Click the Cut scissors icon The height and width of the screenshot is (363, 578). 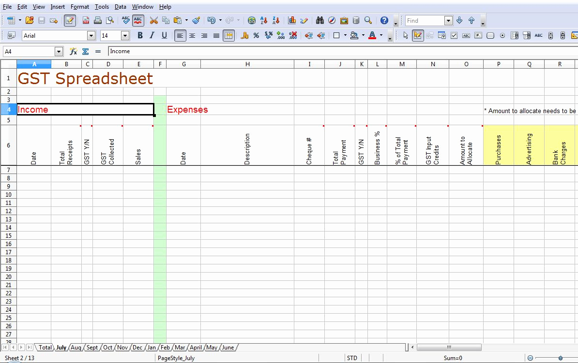(x=153, y=20)
